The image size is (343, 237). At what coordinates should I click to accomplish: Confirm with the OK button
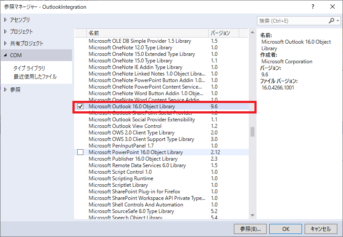click(286, 229)
